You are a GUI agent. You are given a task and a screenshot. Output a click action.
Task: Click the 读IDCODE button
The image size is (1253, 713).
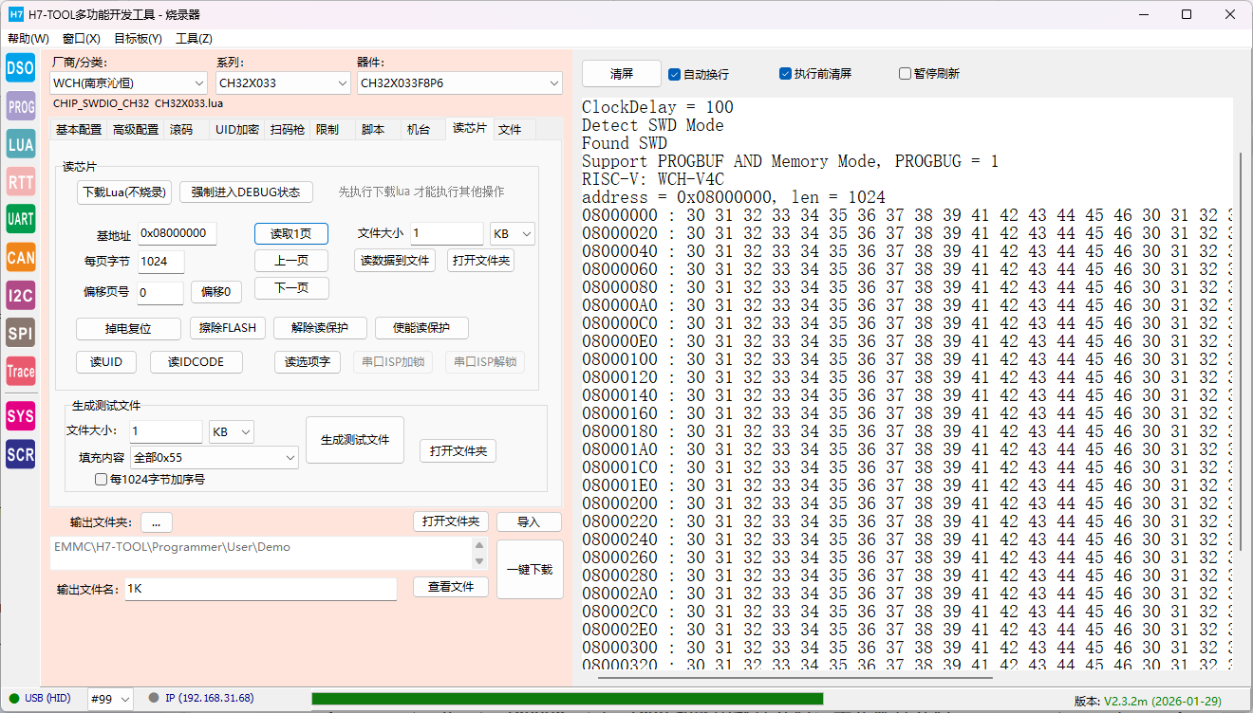point(196,362)
